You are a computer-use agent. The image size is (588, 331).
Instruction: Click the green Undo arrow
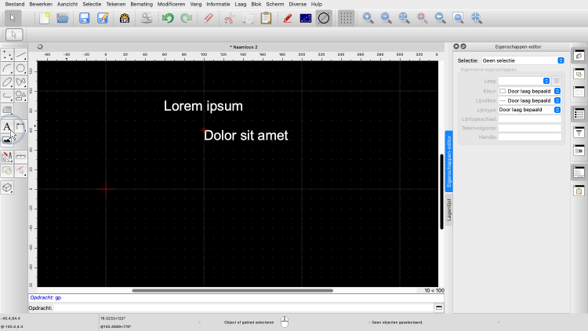click(x=168, y=18)
